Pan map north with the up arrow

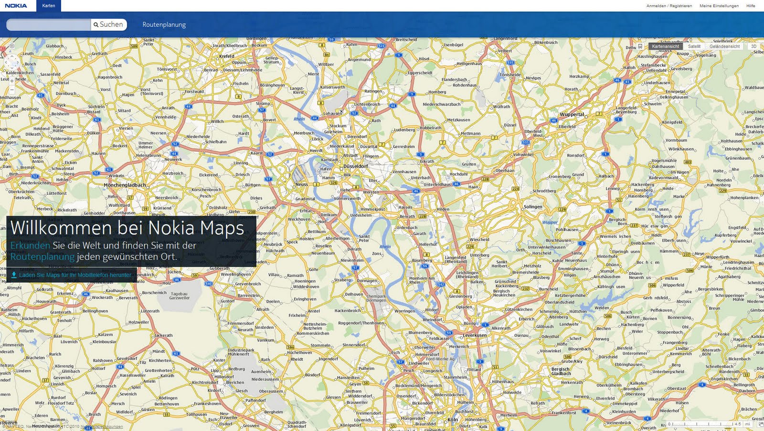click(x=12, y=56)
